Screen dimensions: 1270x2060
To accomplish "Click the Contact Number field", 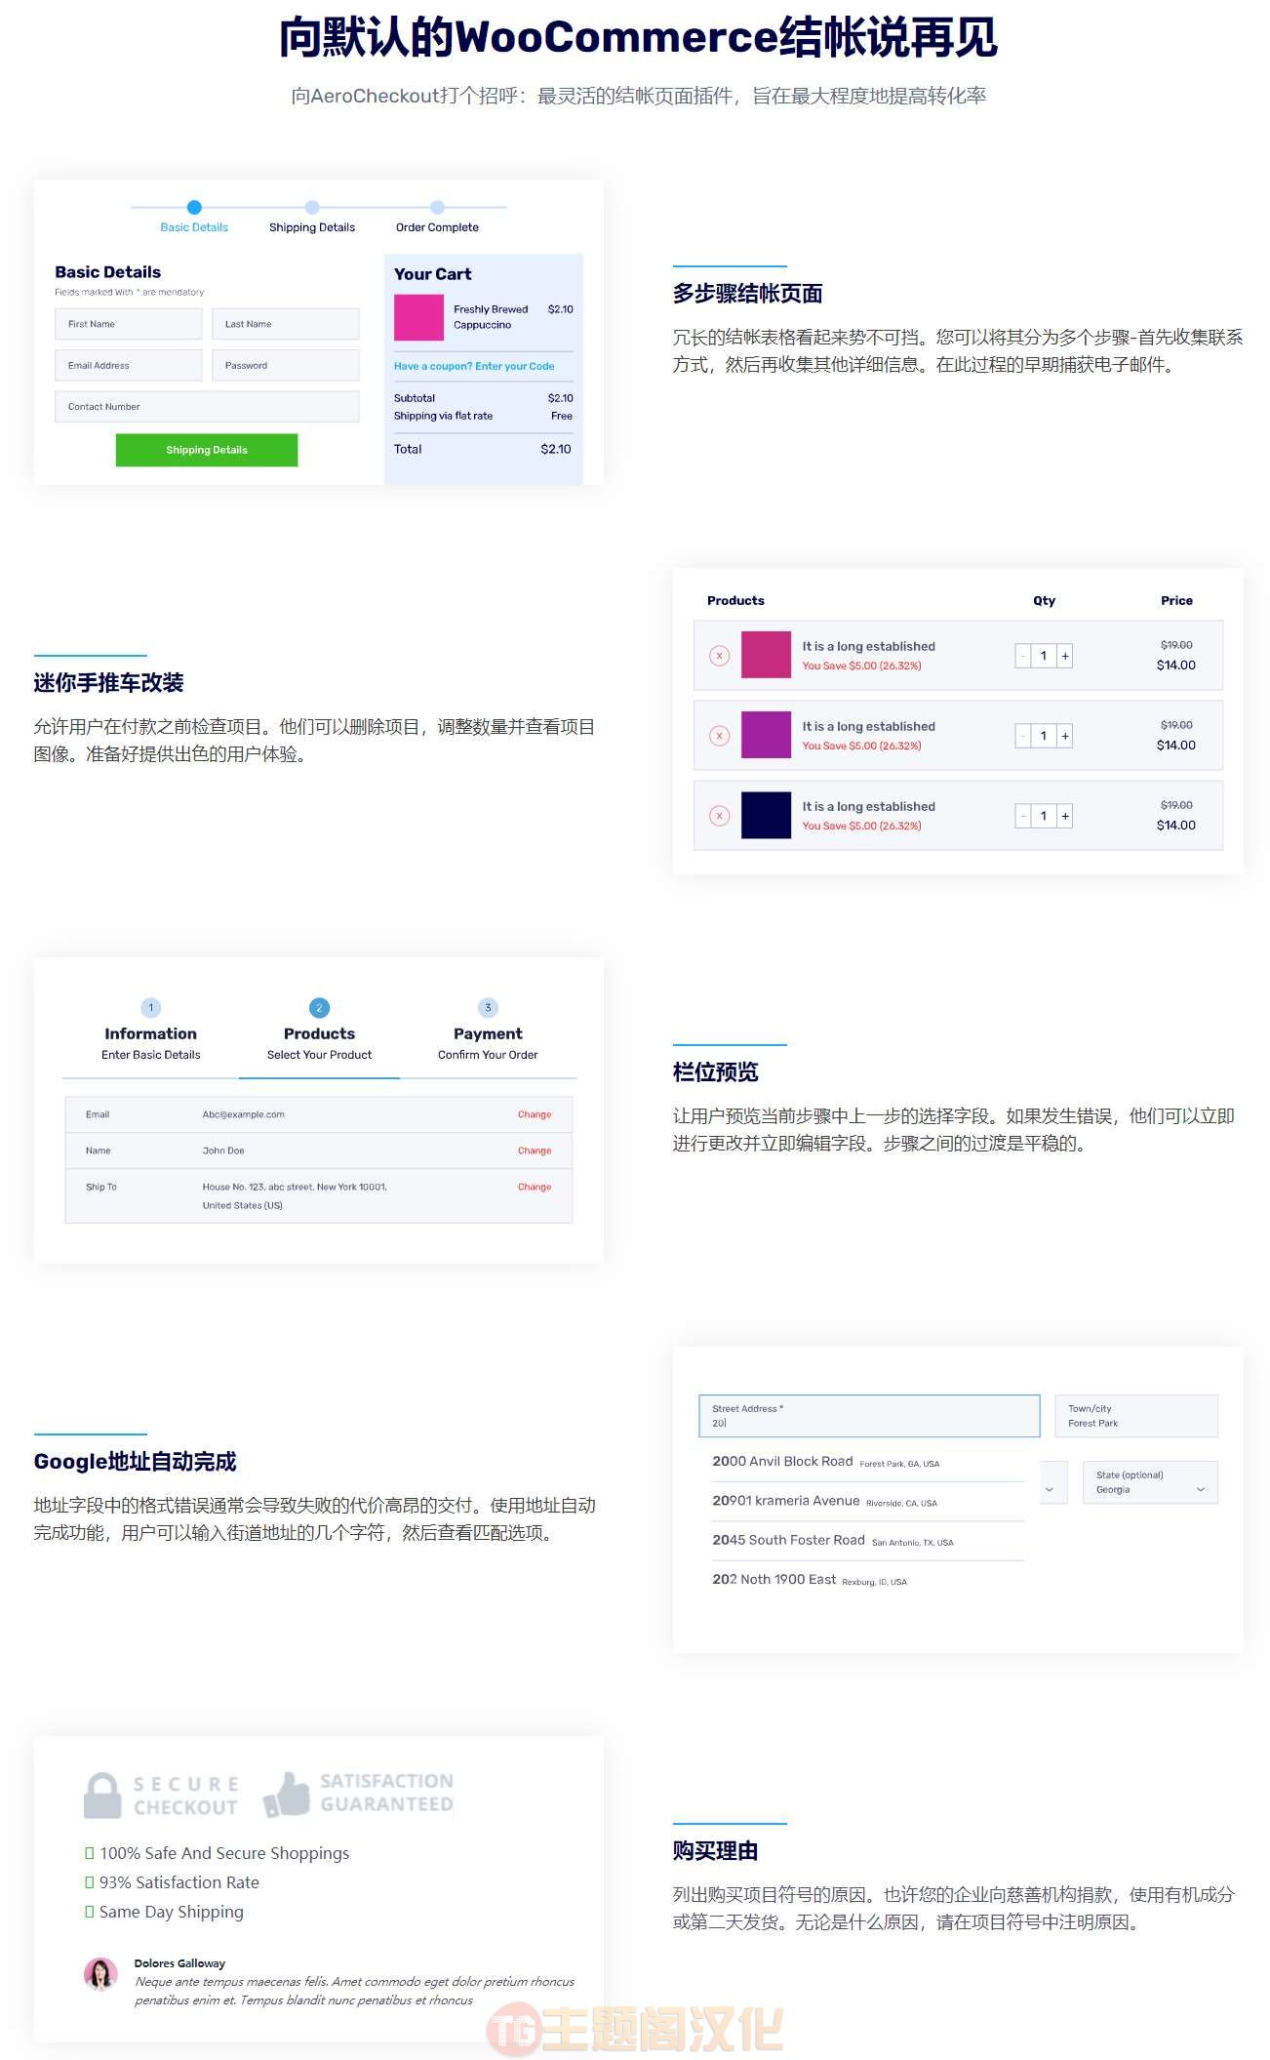I will click(x=207, y=407).
